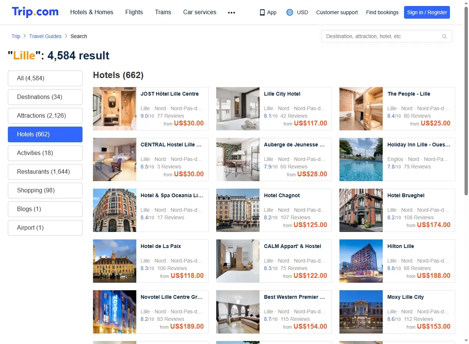Open Novotel Lille Centre photo

[115, 312]
